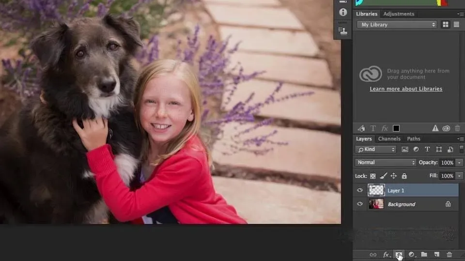Switch to the Adjustments tab
465x261 pixels.
tap(399, 14)
